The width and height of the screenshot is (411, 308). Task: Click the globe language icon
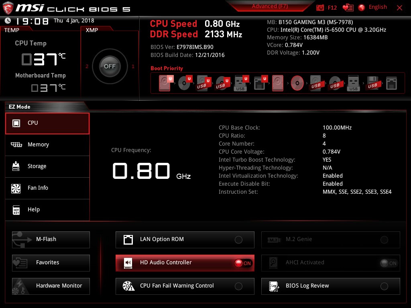click(362, 8)
